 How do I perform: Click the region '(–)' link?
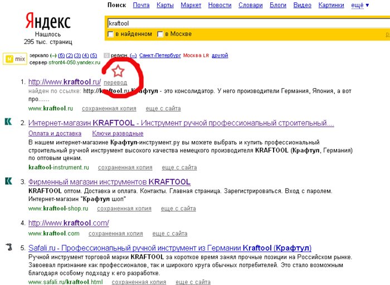click(x=133, y=56)
